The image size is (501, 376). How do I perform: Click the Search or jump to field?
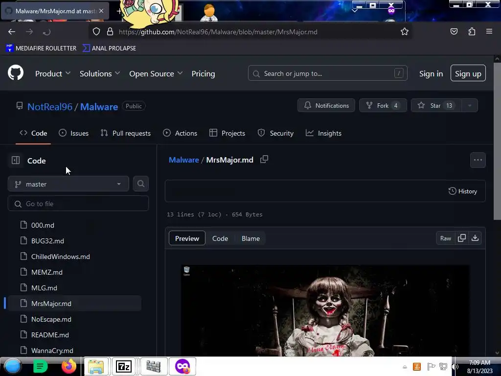point(327,73)
